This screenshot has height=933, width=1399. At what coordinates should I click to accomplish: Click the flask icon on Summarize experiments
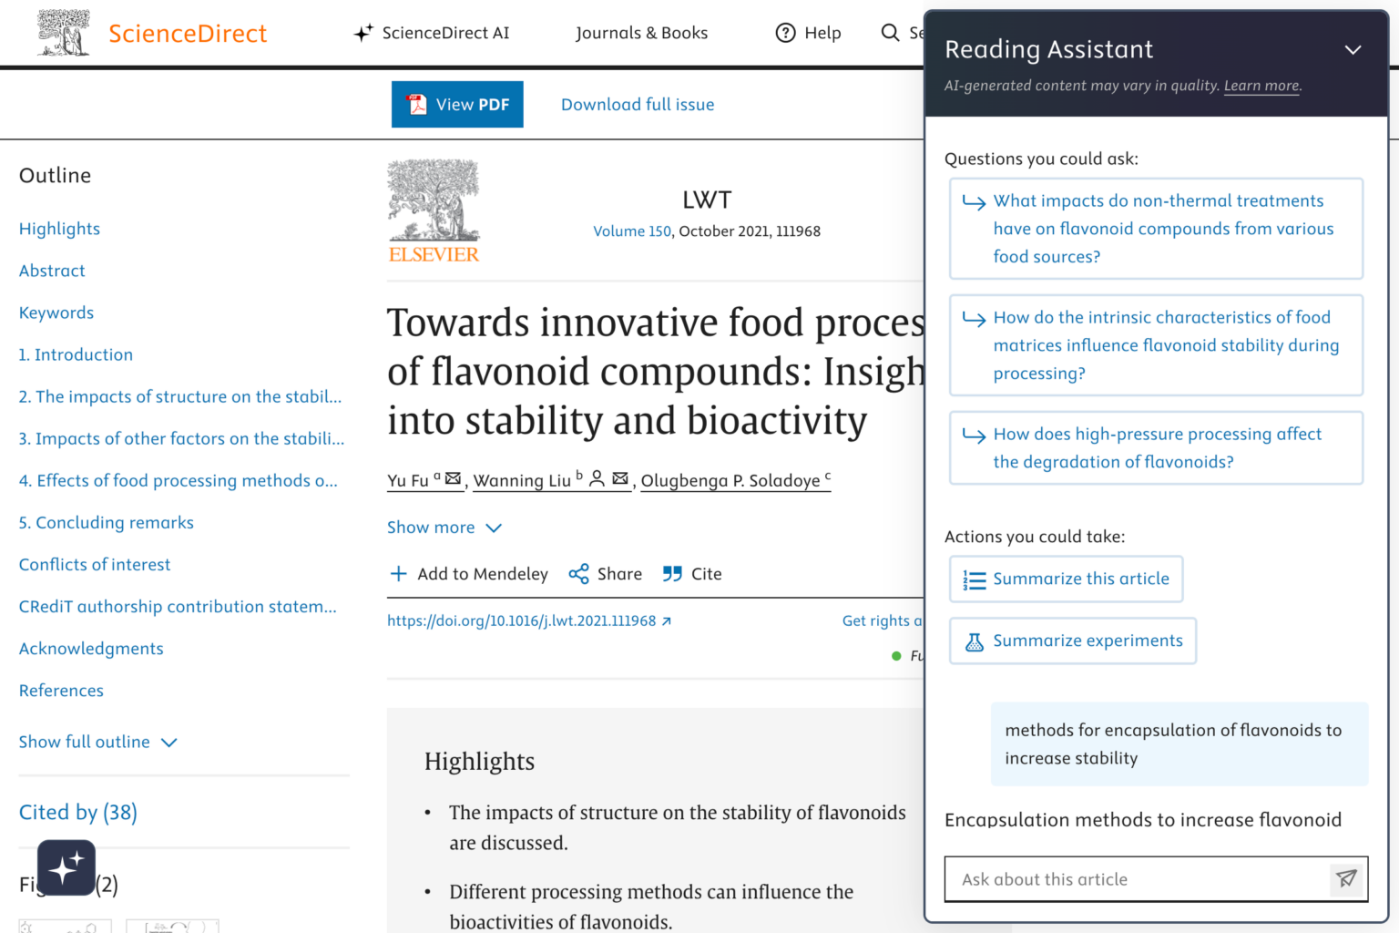974,641
